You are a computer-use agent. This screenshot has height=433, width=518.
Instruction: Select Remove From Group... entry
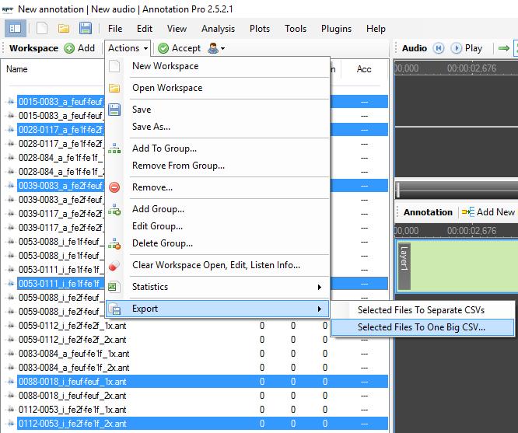pos(217,166)
